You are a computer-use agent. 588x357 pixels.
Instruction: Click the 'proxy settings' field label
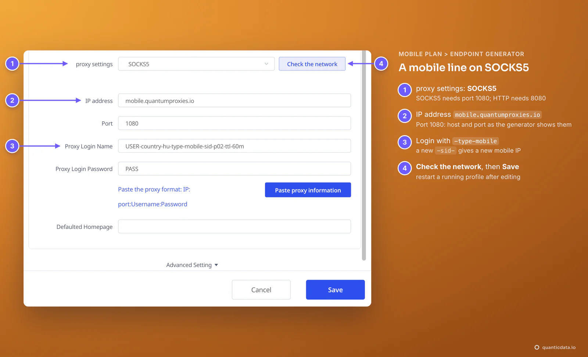point(94,64)
